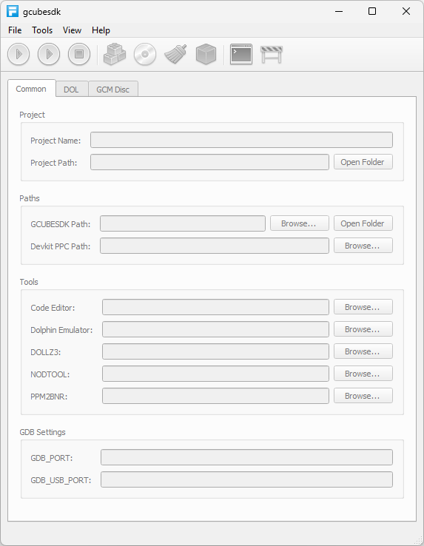Switch to the GCM Disc tab
Viewport: 424px width, 546px height.
(113, 89)
